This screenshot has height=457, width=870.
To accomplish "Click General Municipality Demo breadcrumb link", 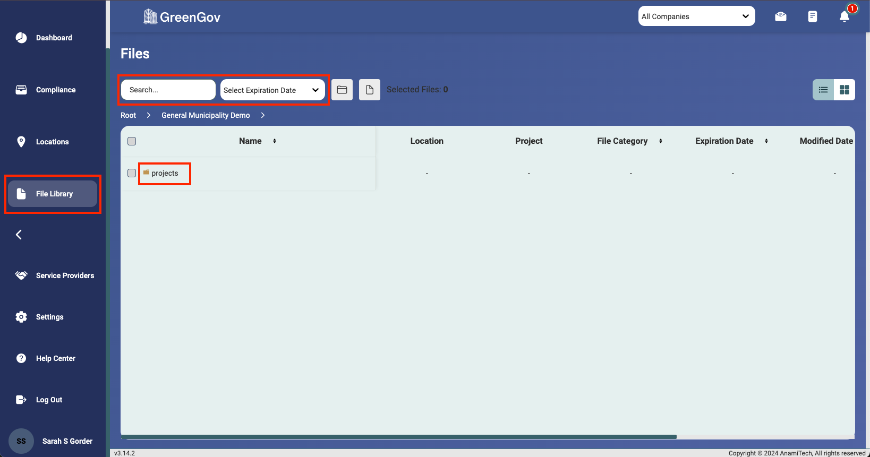I will [206, 115].
